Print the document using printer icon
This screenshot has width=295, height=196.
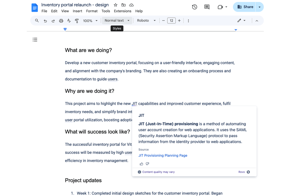(61, 21)
